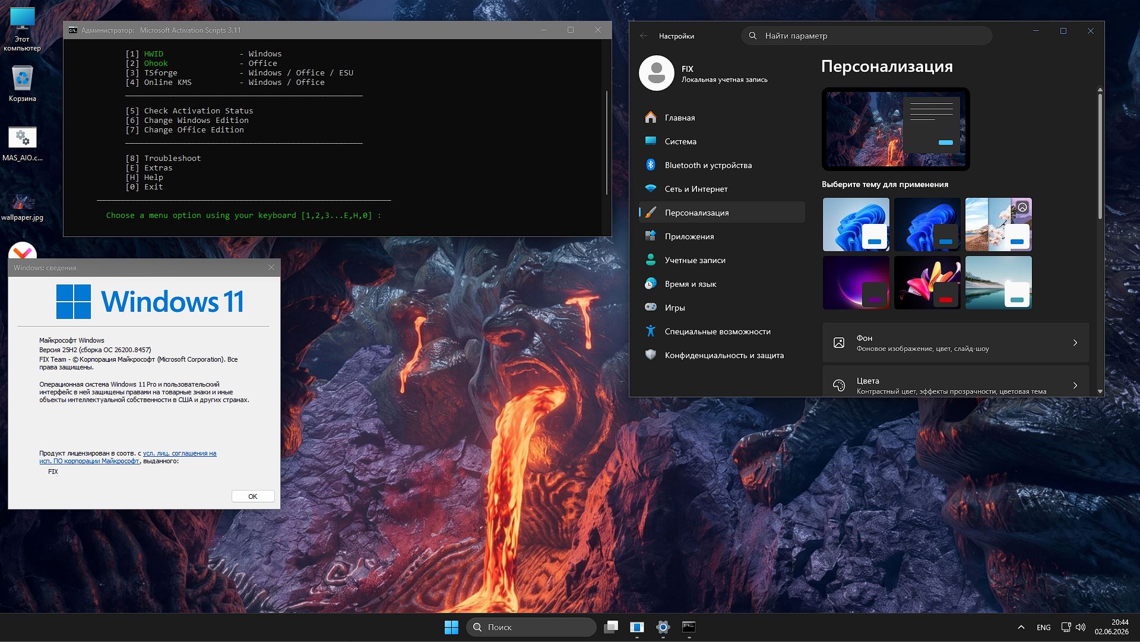Open 'Bluetooth и устройства' section
Viewport: 1140px width, 642px height.
pos(721,165)
